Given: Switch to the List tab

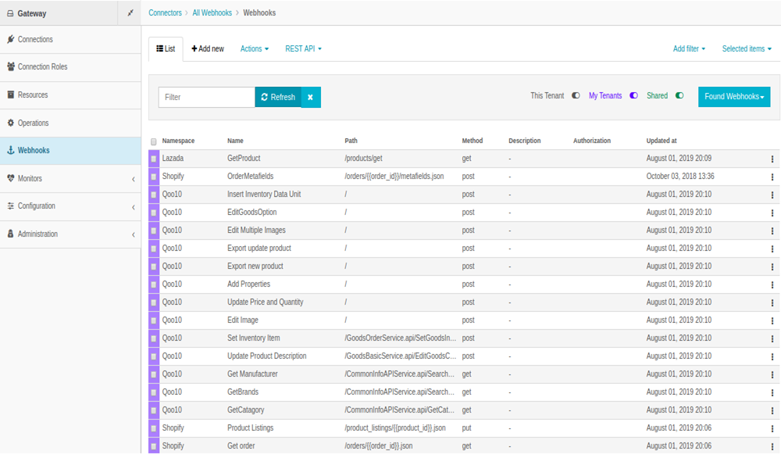Looking at the screenshot, I should (166, 48).
